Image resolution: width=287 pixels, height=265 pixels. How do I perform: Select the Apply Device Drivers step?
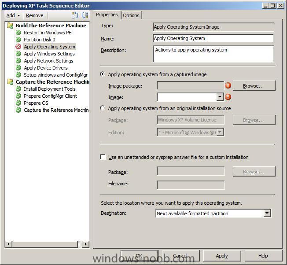46,68
